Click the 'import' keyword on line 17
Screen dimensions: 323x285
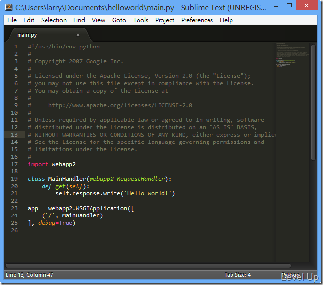point(38,164)
